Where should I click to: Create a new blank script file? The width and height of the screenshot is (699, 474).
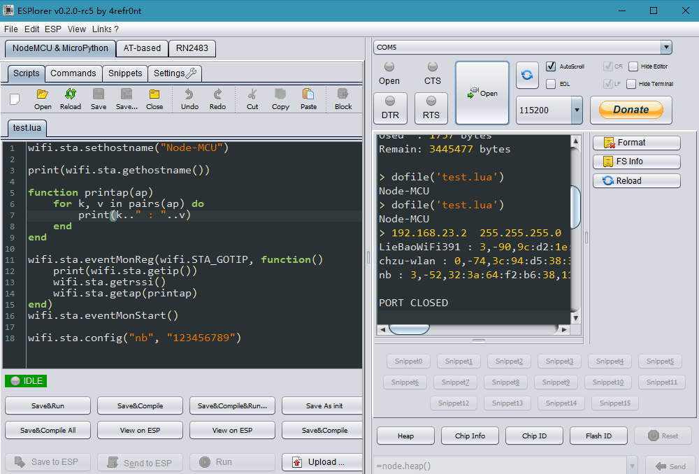(x=15, y=99)
